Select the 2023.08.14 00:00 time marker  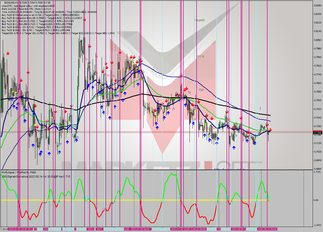(x=267, y=229)
